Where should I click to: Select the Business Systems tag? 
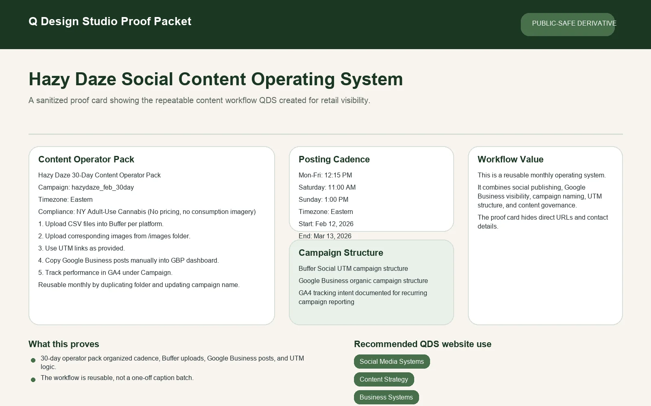[x=386, y=397]
